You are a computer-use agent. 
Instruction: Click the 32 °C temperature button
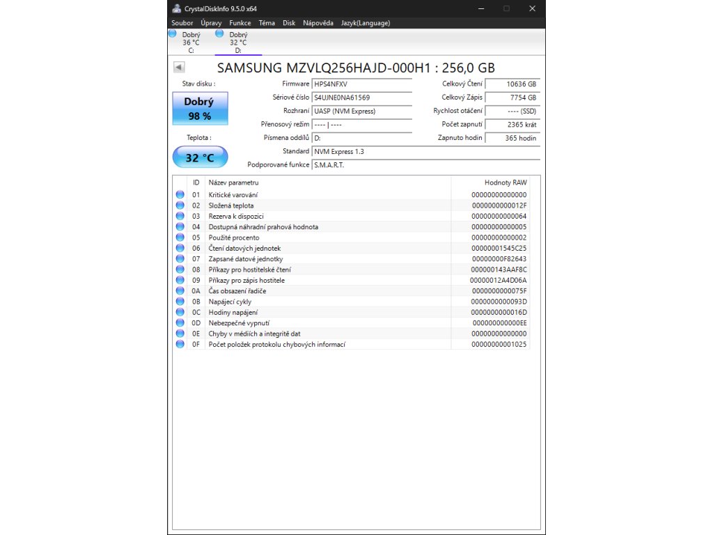coord(199,157)
